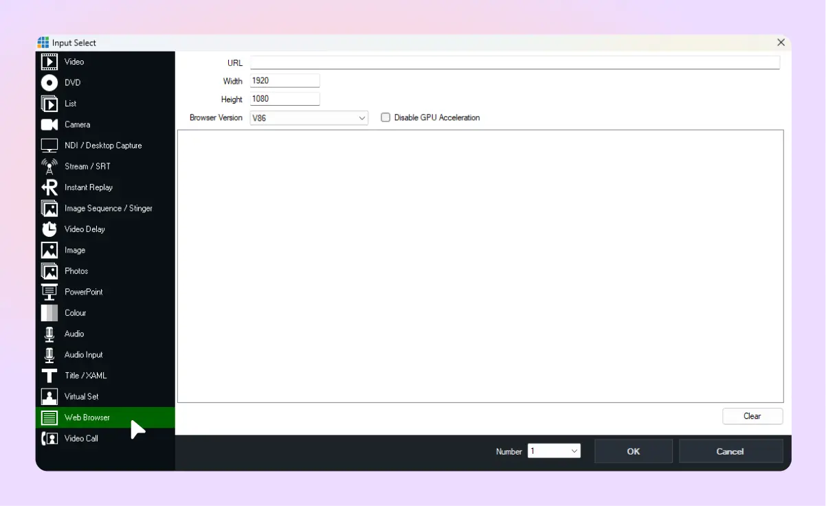Choose the Camera label
Viewport: 826px width, 506px height.
[x=78, y=125]
